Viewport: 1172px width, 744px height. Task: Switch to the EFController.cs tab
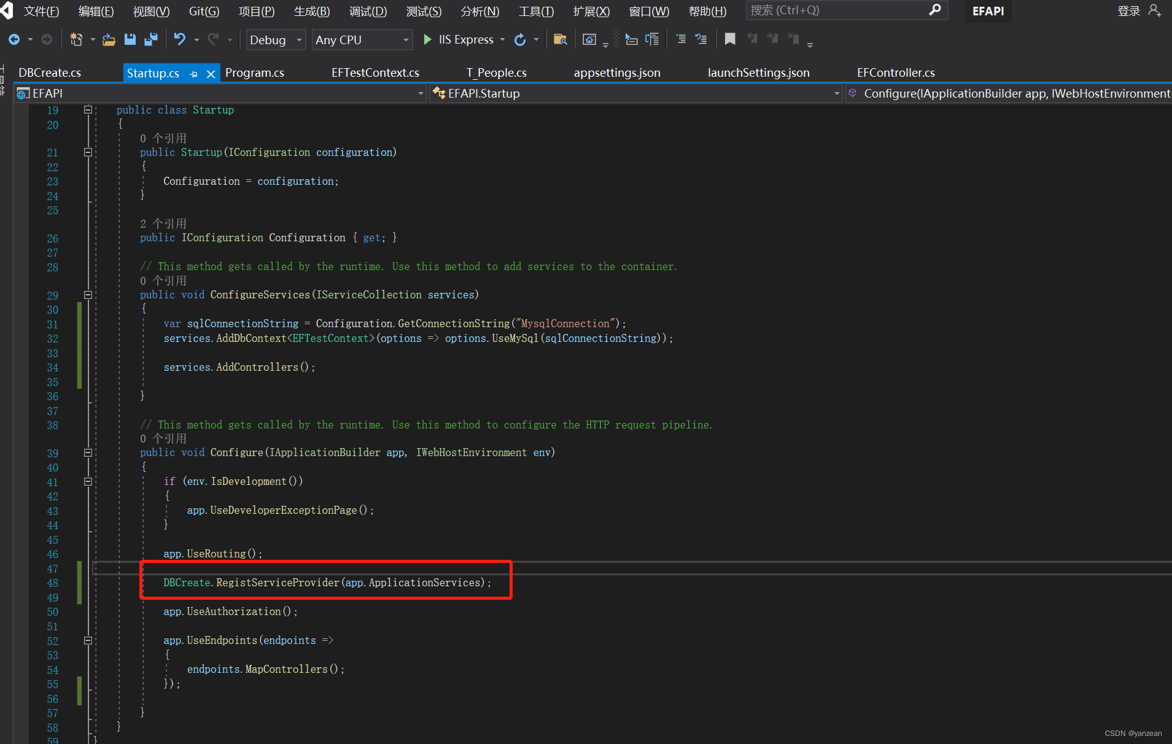point(896,73)
